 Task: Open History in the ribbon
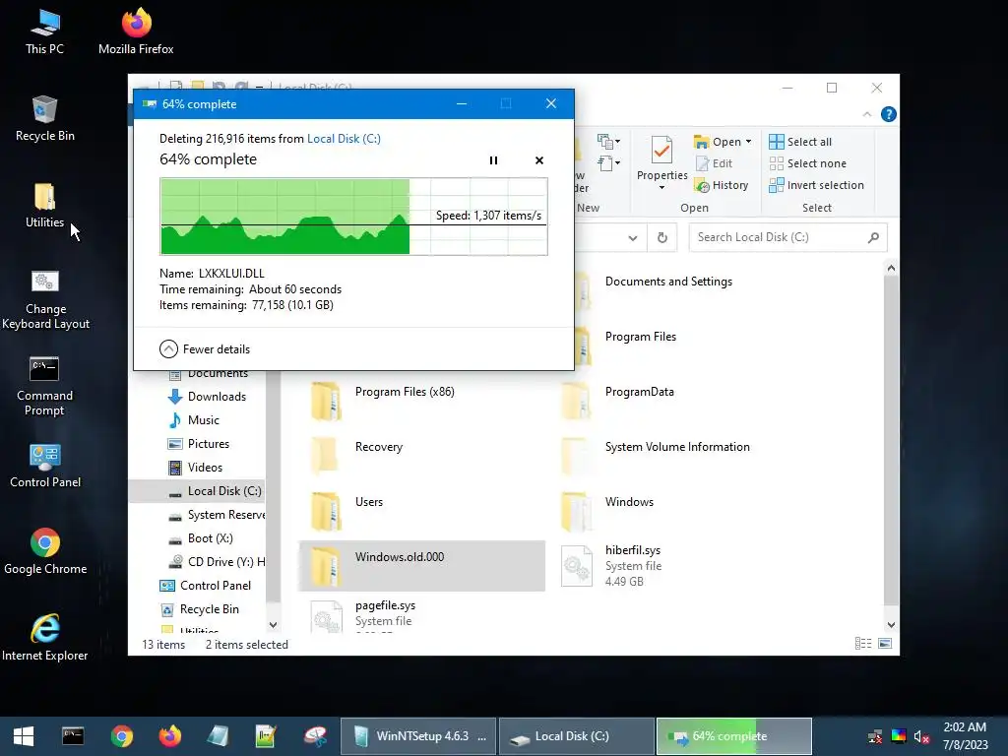[x=722, y=185]
